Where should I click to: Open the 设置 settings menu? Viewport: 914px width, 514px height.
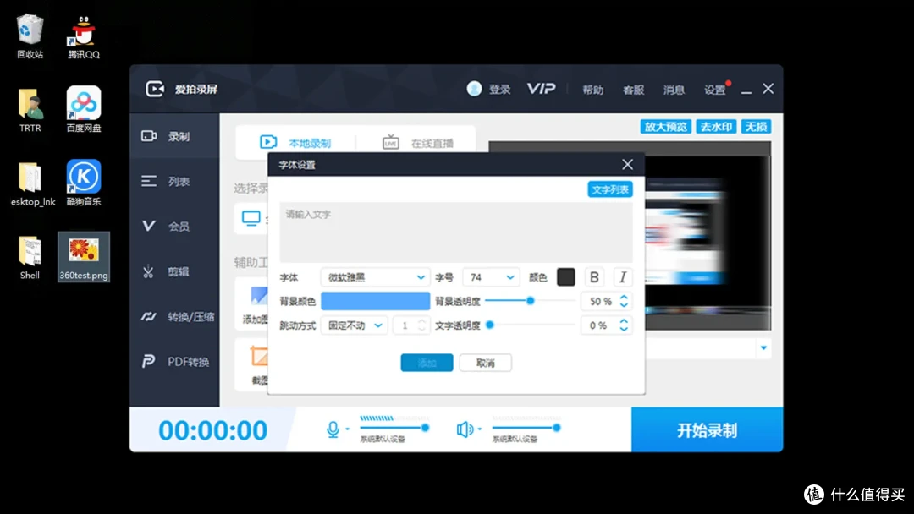point(714,90)
